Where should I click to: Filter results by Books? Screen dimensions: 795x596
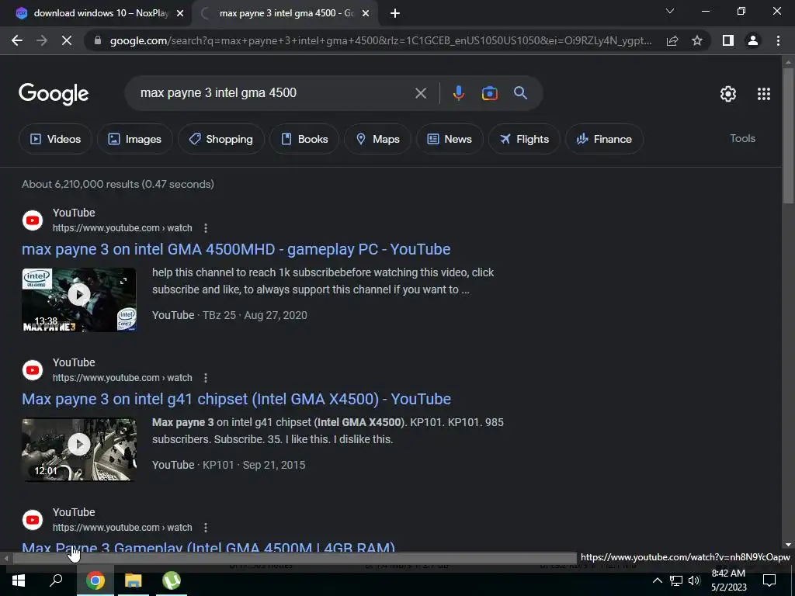point(304,139)
